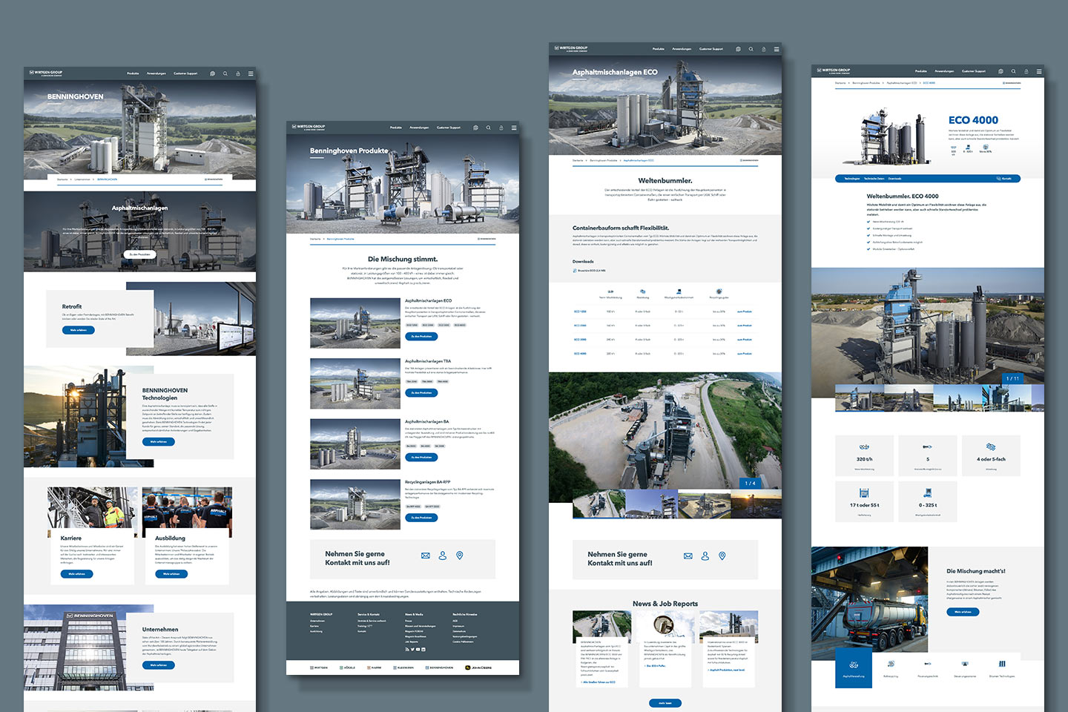Open Customer Support menu on Benninghoven Produkte page
Viewport: 1068px width, 712px height.
point(449,128)
